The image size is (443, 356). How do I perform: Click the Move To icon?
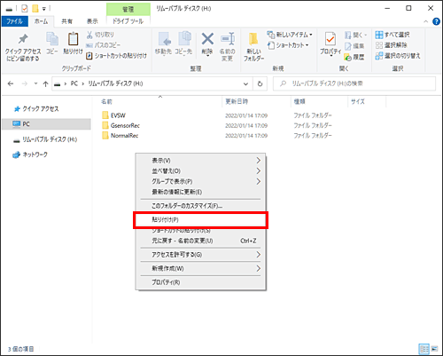164,39
